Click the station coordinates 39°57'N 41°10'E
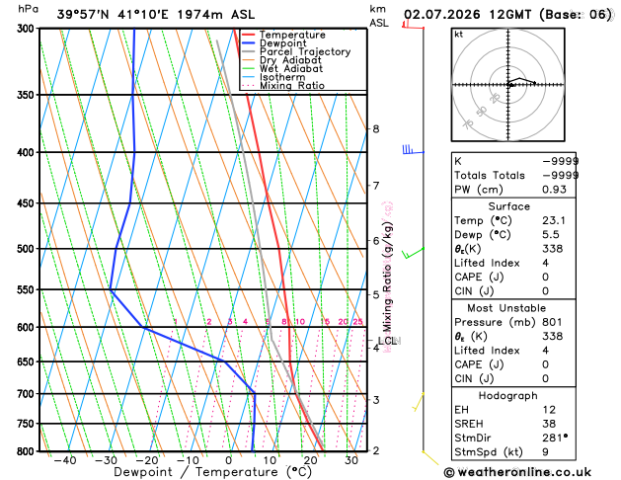Screen dimensions: 621x480 (113, 15)
